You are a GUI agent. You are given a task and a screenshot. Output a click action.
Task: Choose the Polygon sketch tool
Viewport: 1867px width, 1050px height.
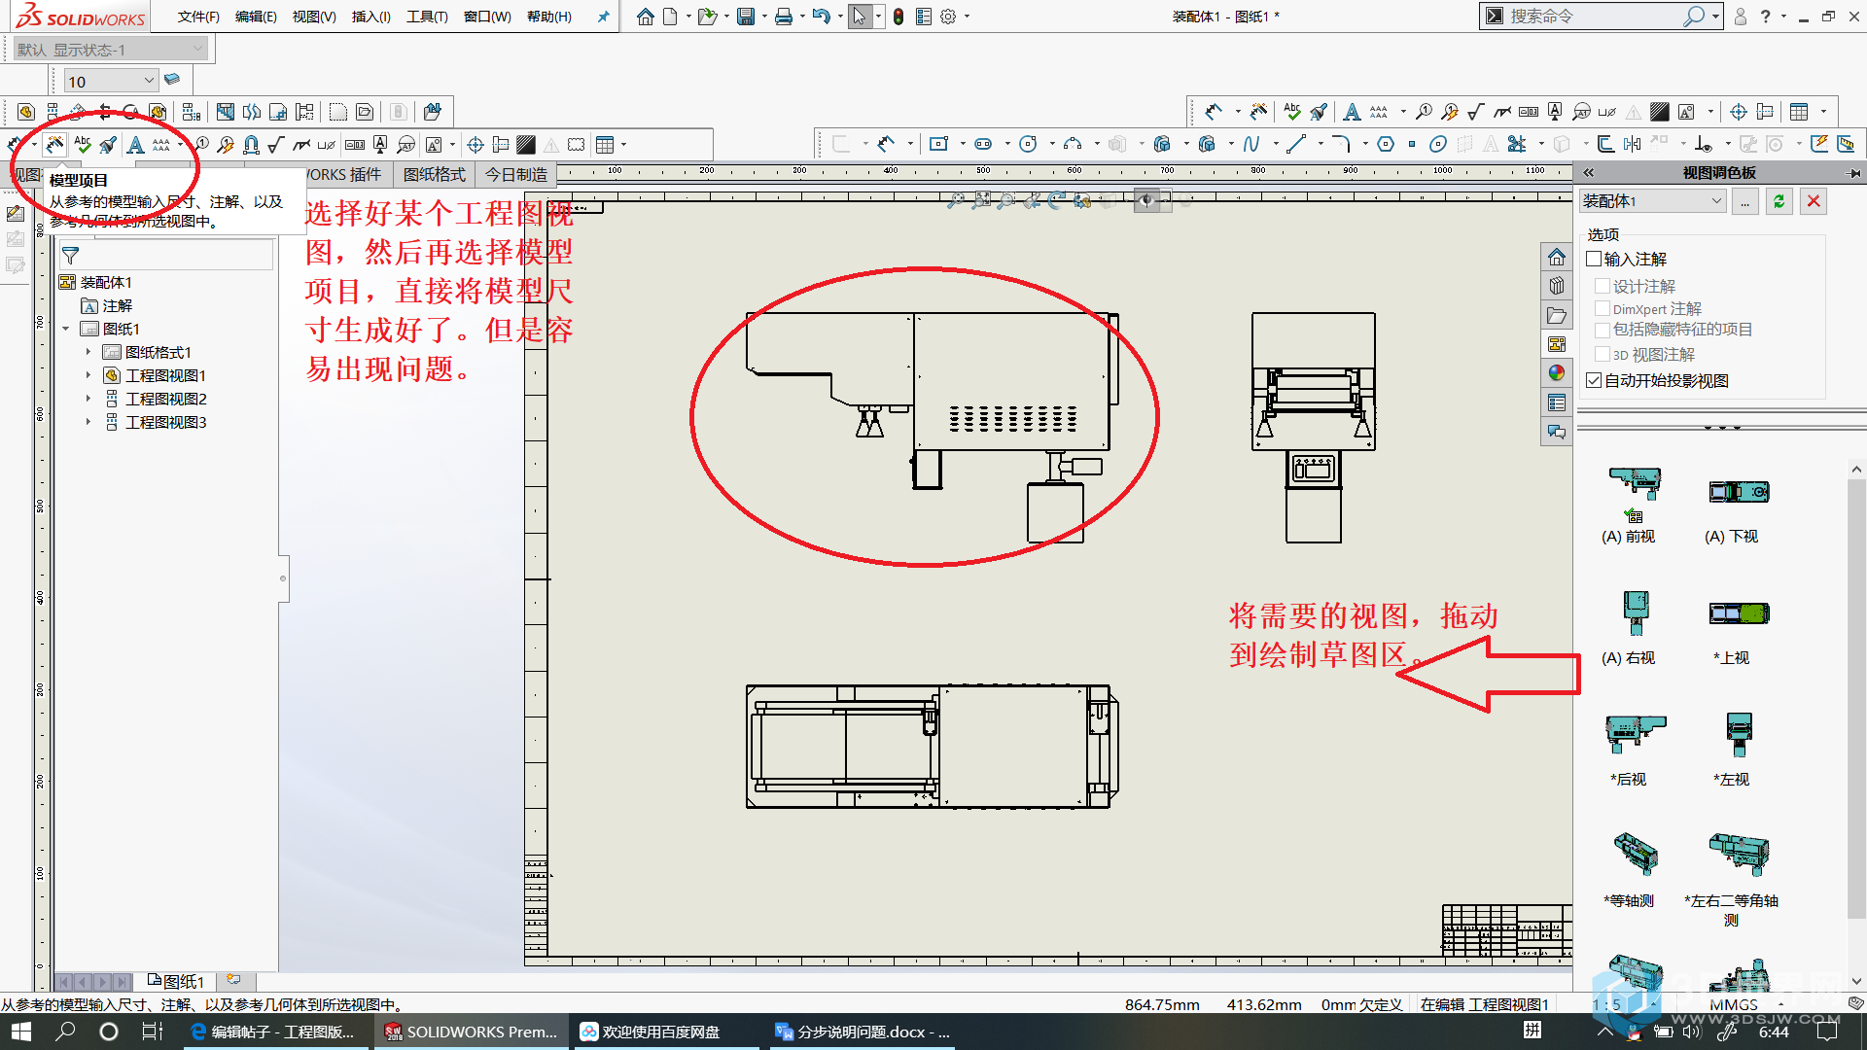click(1386, 144)
